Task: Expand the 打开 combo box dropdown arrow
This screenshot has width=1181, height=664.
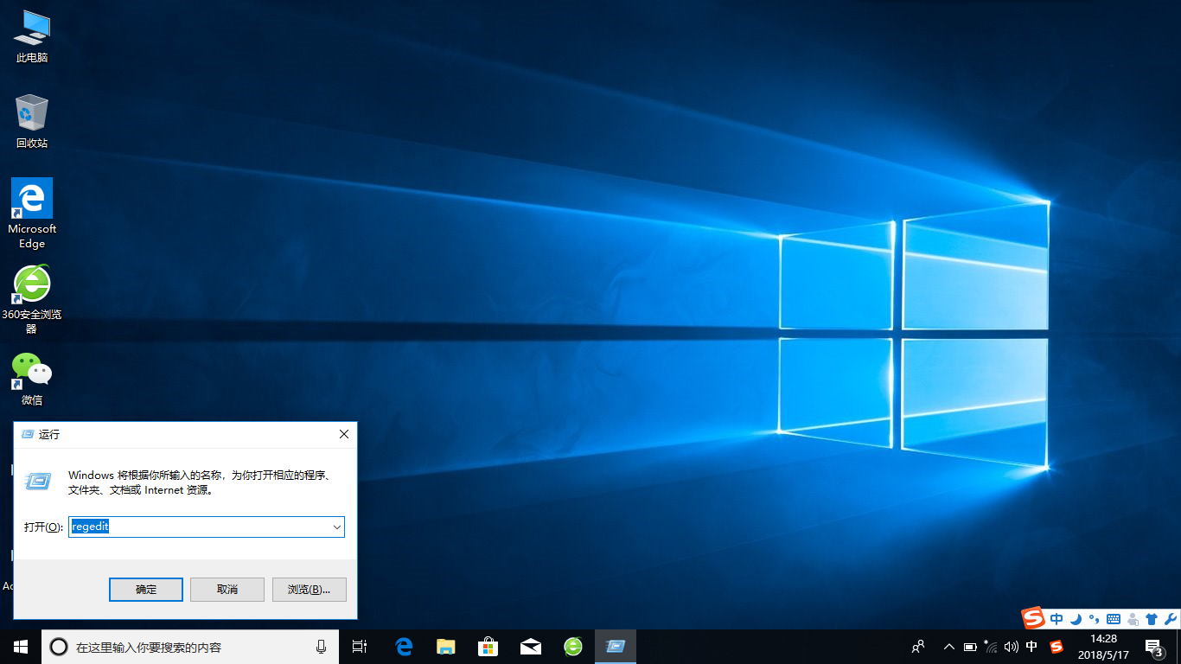Action: point(336,527)
